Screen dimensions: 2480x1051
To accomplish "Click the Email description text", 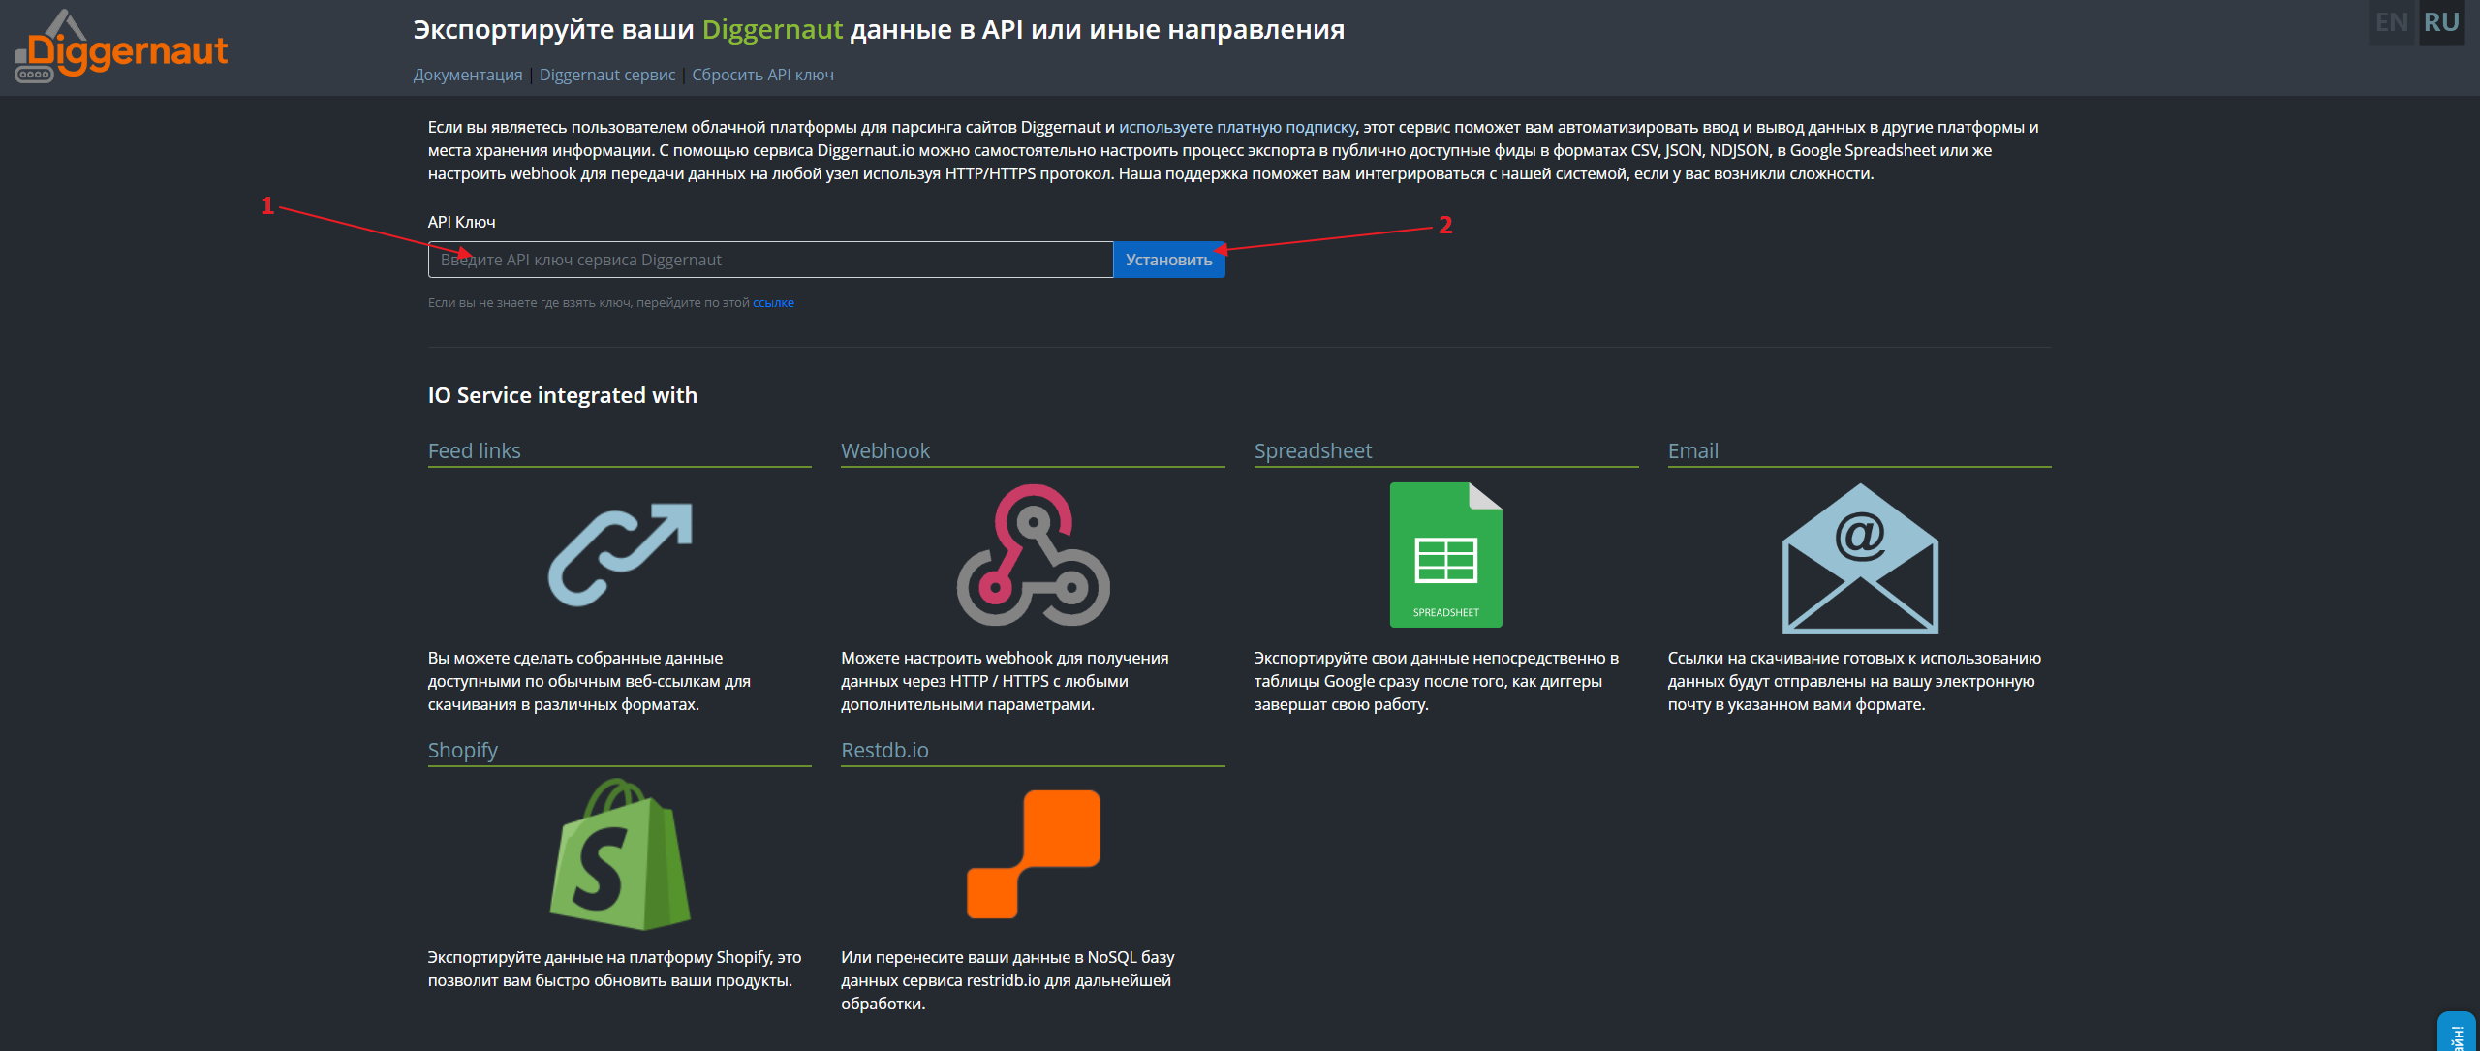I will pos(1854,681).
